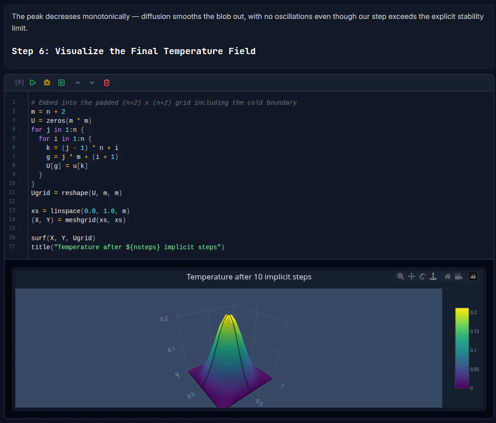Reset camera to default with home icon

pos(448,277)
